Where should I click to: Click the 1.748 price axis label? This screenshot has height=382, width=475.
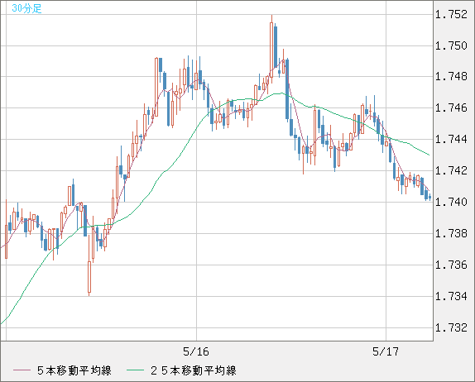[451, 77]
